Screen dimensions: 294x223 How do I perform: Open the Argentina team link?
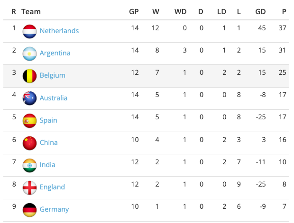coord(55,53)
